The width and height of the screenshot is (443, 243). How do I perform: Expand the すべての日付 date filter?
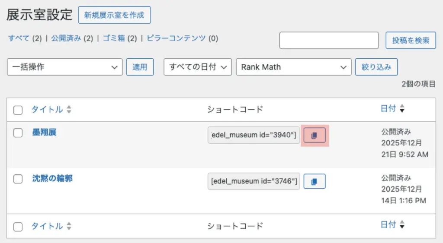198,67
